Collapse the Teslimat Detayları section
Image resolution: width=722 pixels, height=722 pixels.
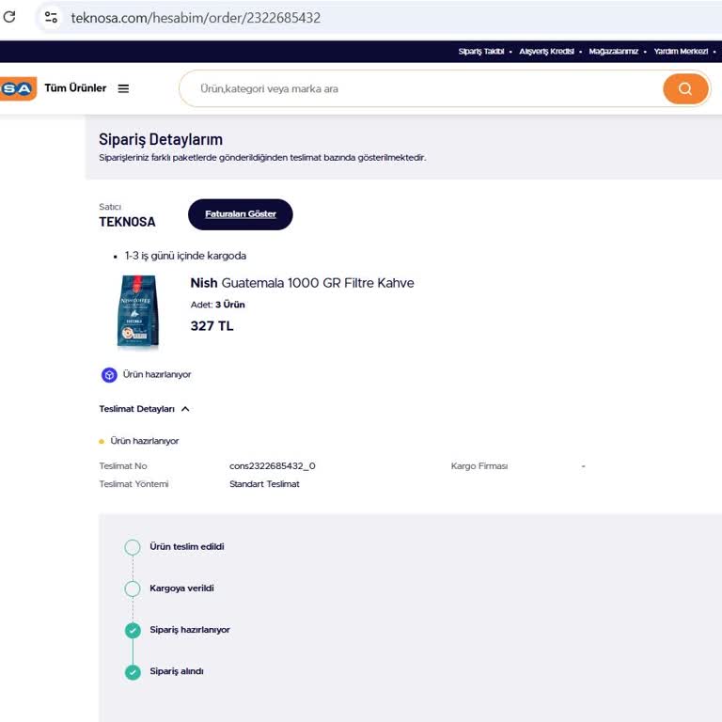coord(185,409)
